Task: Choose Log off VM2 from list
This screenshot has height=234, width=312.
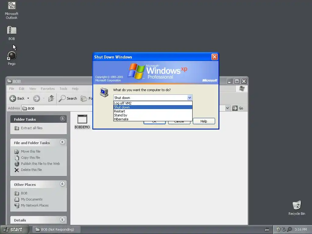Action: click(153, 103)
